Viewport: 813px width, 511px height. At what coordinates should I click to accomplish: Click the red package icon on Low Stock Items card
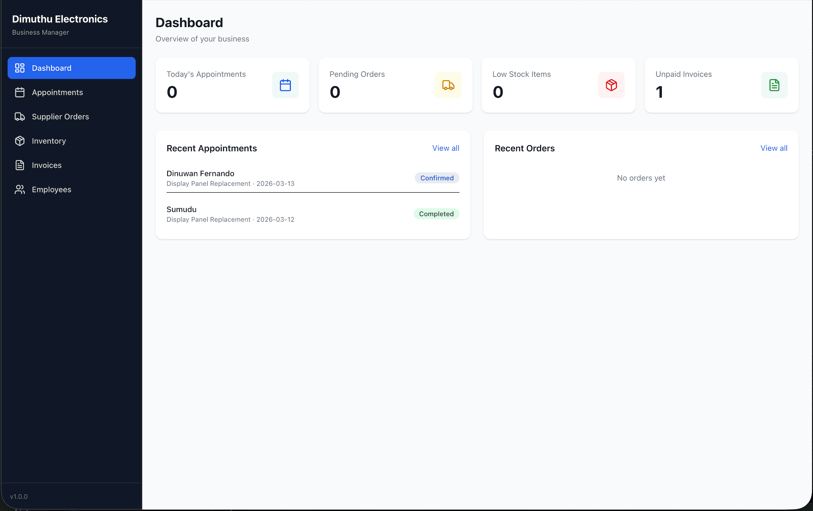click(611, 85)
